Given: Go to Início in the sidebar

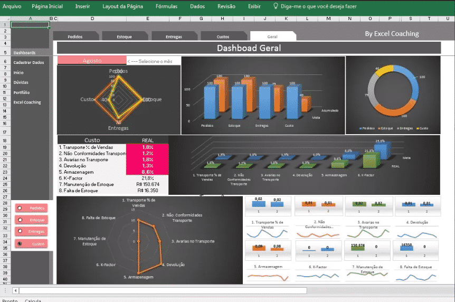Looking at the screenshot, I should click(18, 73).
